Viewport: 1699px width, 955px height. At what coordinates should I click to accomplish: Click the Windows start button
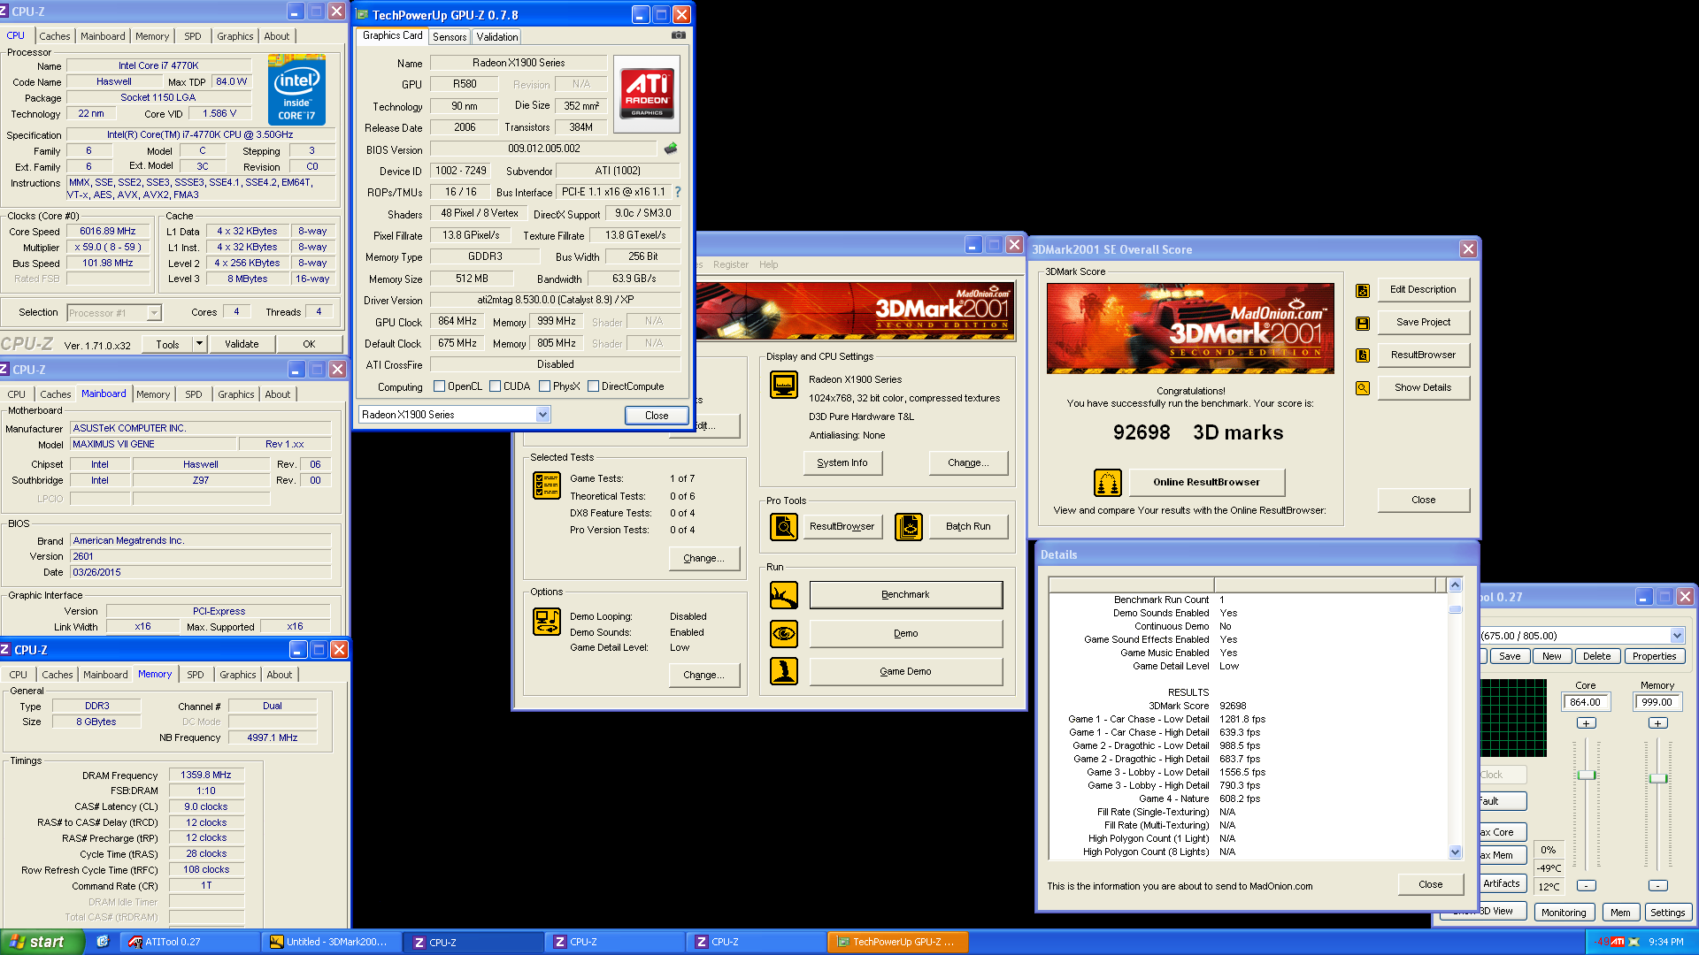42,942
